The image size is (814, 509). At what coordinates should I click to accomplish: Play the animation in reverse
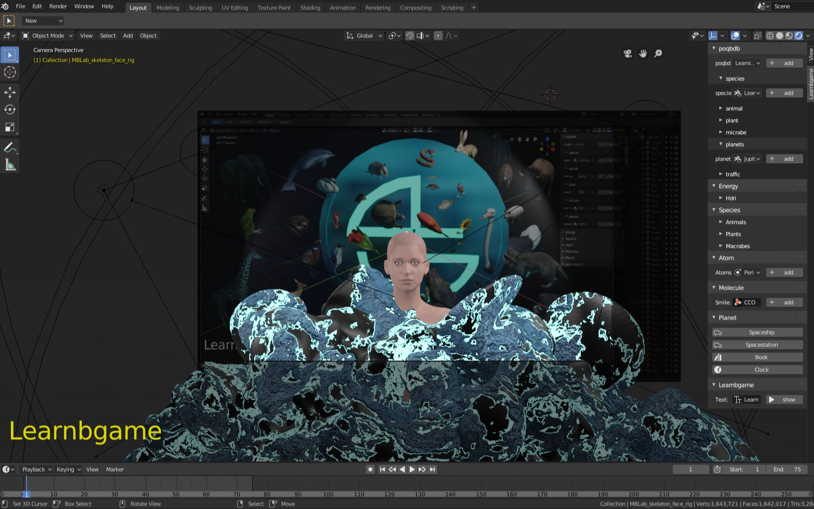402,469
